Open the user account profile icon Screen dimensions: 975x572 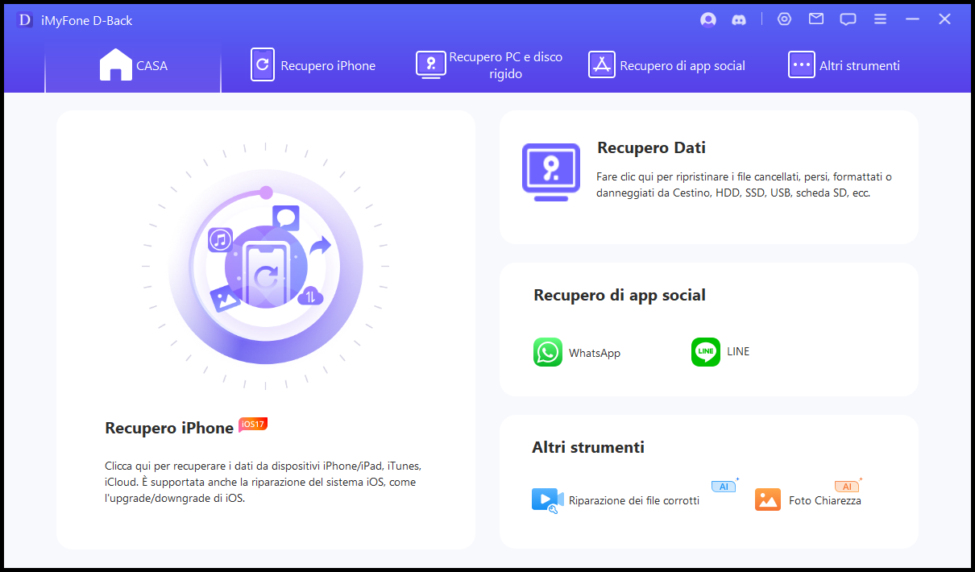[x=708, y=20]
